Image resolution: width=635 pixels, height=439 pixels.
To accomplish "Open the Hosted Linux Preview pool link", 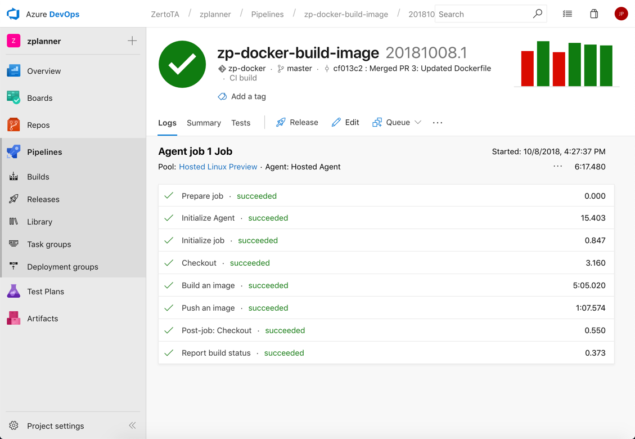I will click(x=218, y=167).
